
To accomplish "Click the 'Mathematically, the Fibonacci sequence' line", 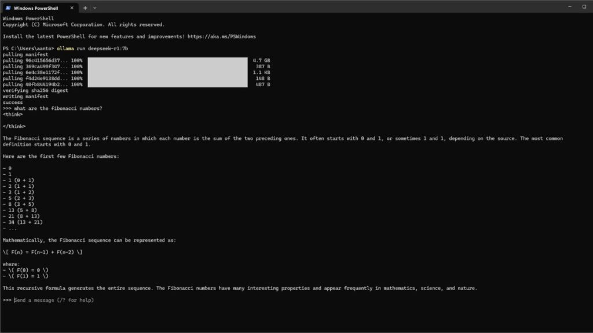I will tap(89, 240).
